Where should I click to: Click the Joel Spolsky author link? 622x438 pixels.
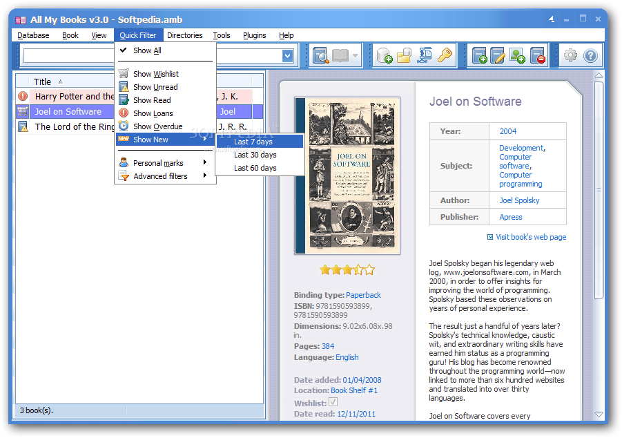coord(519,200)
